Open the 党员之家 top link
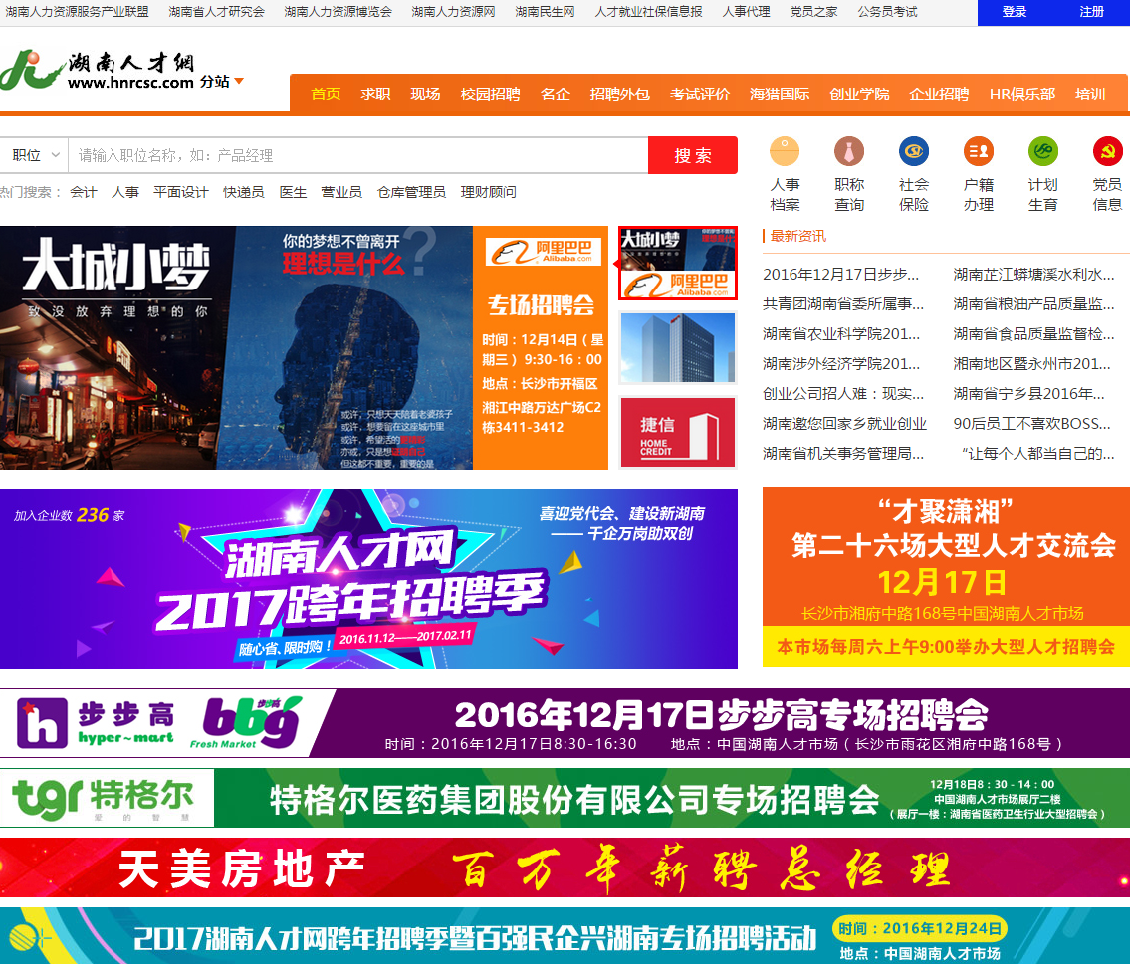The image size is (1130, 964). tap(813, 12)
